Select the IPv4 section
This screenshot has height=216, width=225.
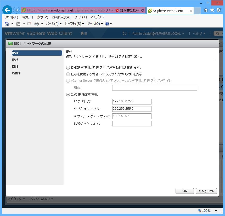point(37,53)
